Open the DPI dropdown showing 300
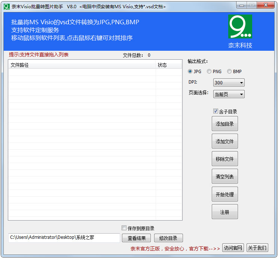 point(229,82)
